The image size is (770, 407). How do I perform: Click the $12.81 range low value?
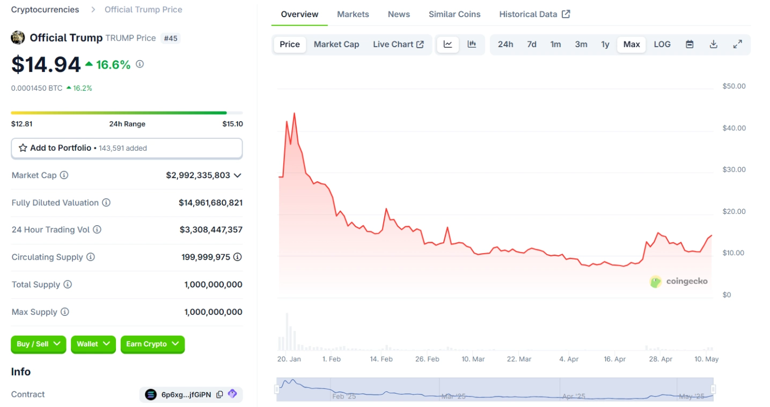click(22, 124)
